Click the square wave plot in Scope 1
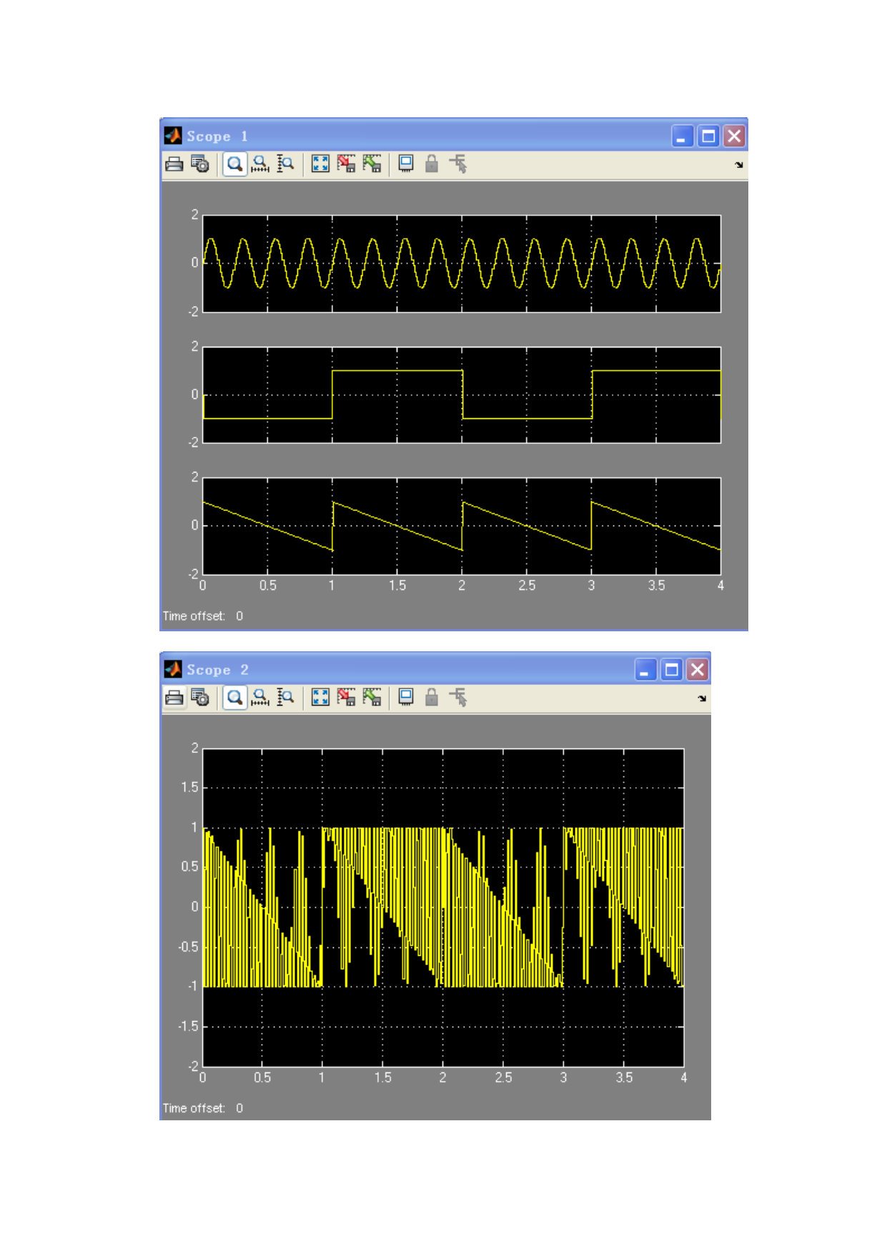 (x=462, y=395)
